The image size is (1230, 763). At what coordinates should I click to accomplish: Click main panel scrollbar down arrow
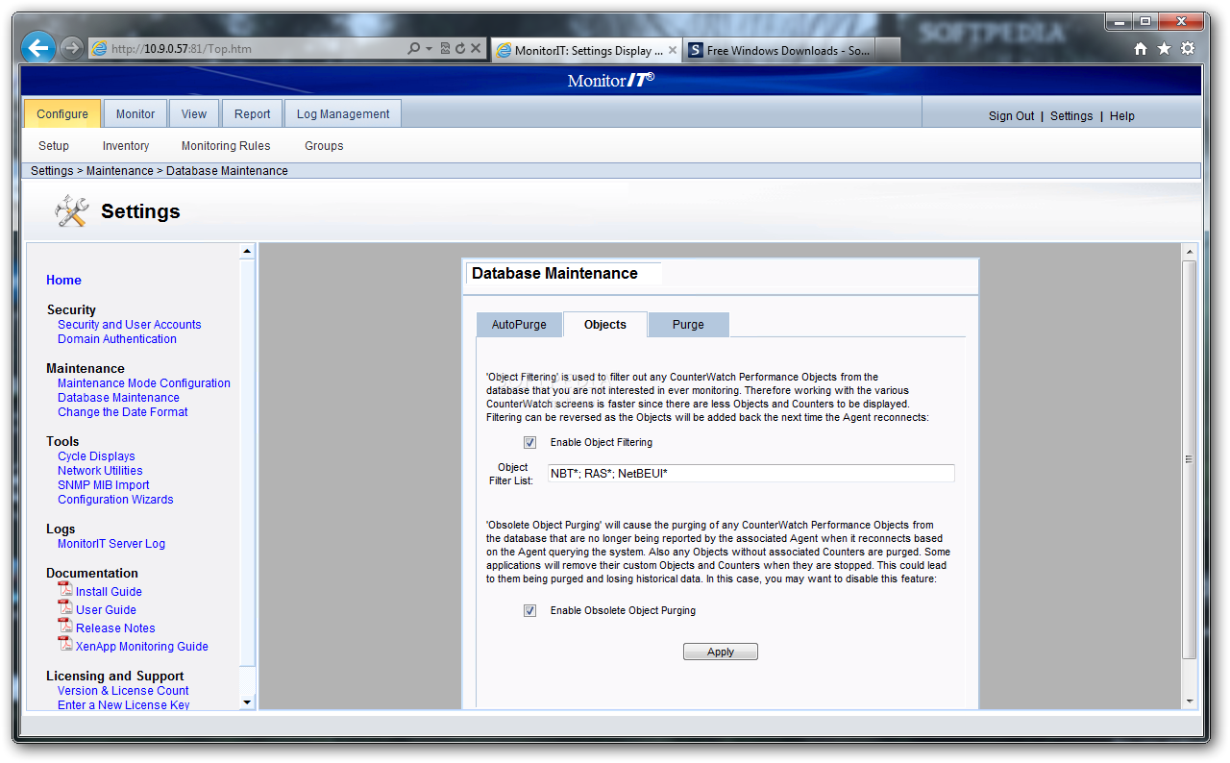[1190, 701]
